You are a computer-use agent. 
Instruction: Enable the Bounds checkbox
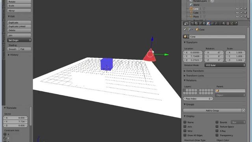pyautogui.click(x=217, y=122)
